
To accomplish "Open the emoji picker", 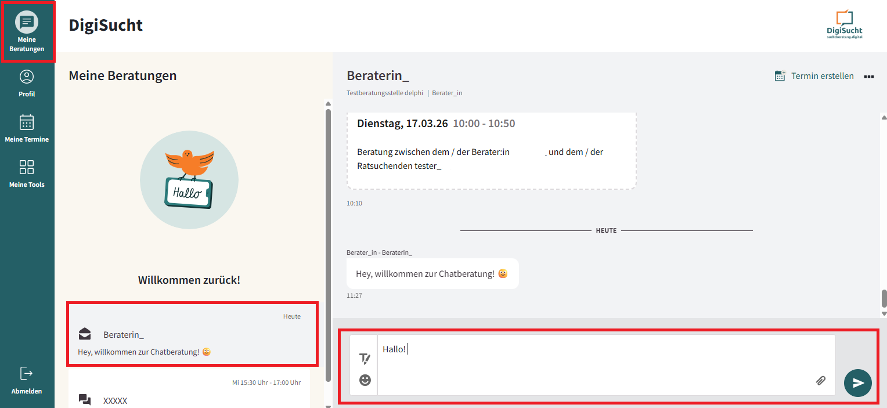I will pos(365,380).
